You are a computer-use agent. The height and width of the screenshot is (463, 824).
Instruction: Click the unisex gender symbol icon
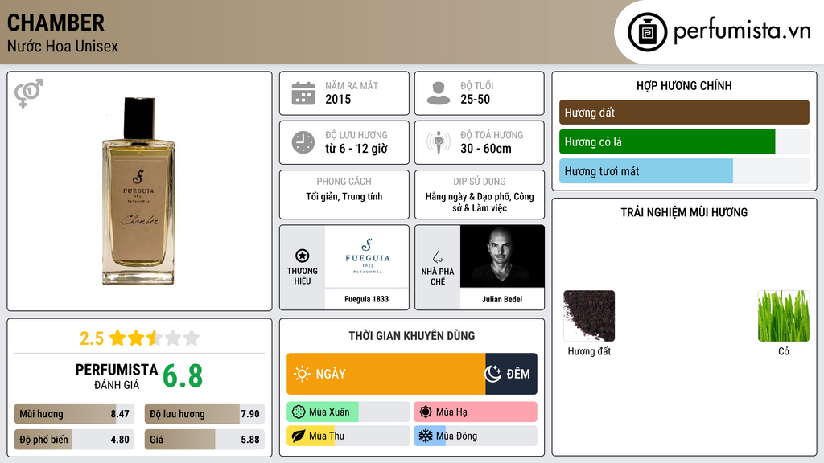[x=28, y=93]
